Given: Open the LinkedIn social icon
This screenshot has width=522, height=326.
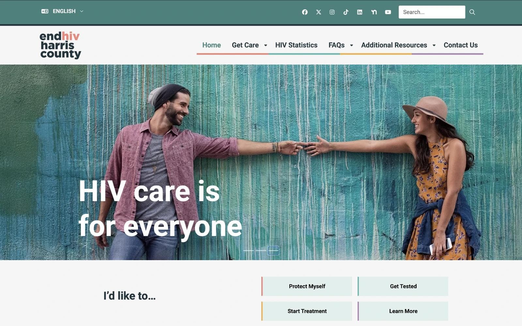Looking at the screenshot, I should click(360, 12).
